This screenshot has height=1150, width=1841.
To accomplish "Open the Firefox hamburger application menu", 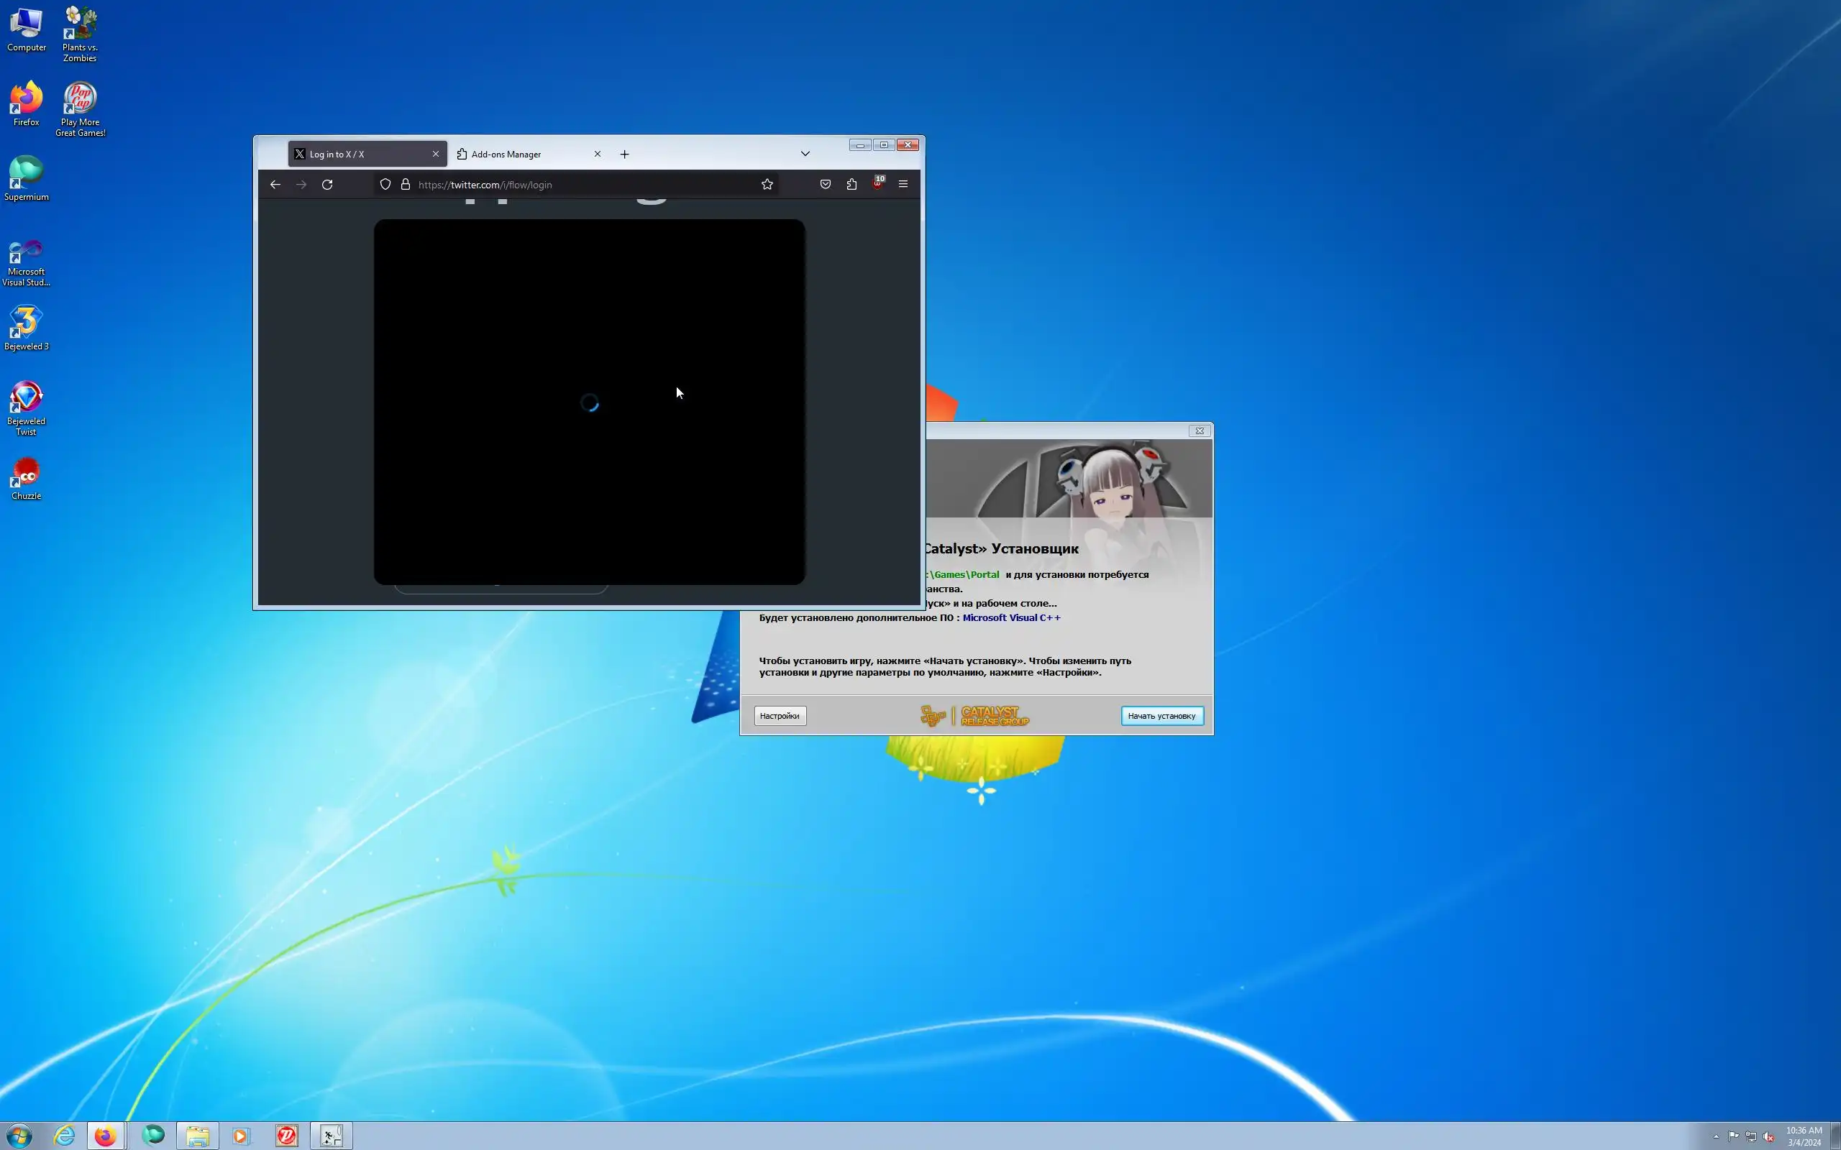I will [903, 185].
